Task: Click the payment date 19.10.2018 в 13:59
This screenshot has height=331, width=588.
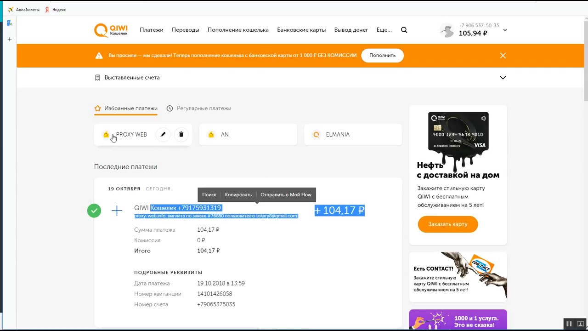Action: click(221, 283)
